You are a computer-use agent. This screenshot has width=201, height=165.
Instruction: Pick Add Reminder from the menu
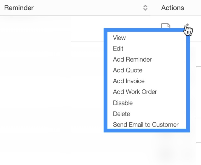132,59
